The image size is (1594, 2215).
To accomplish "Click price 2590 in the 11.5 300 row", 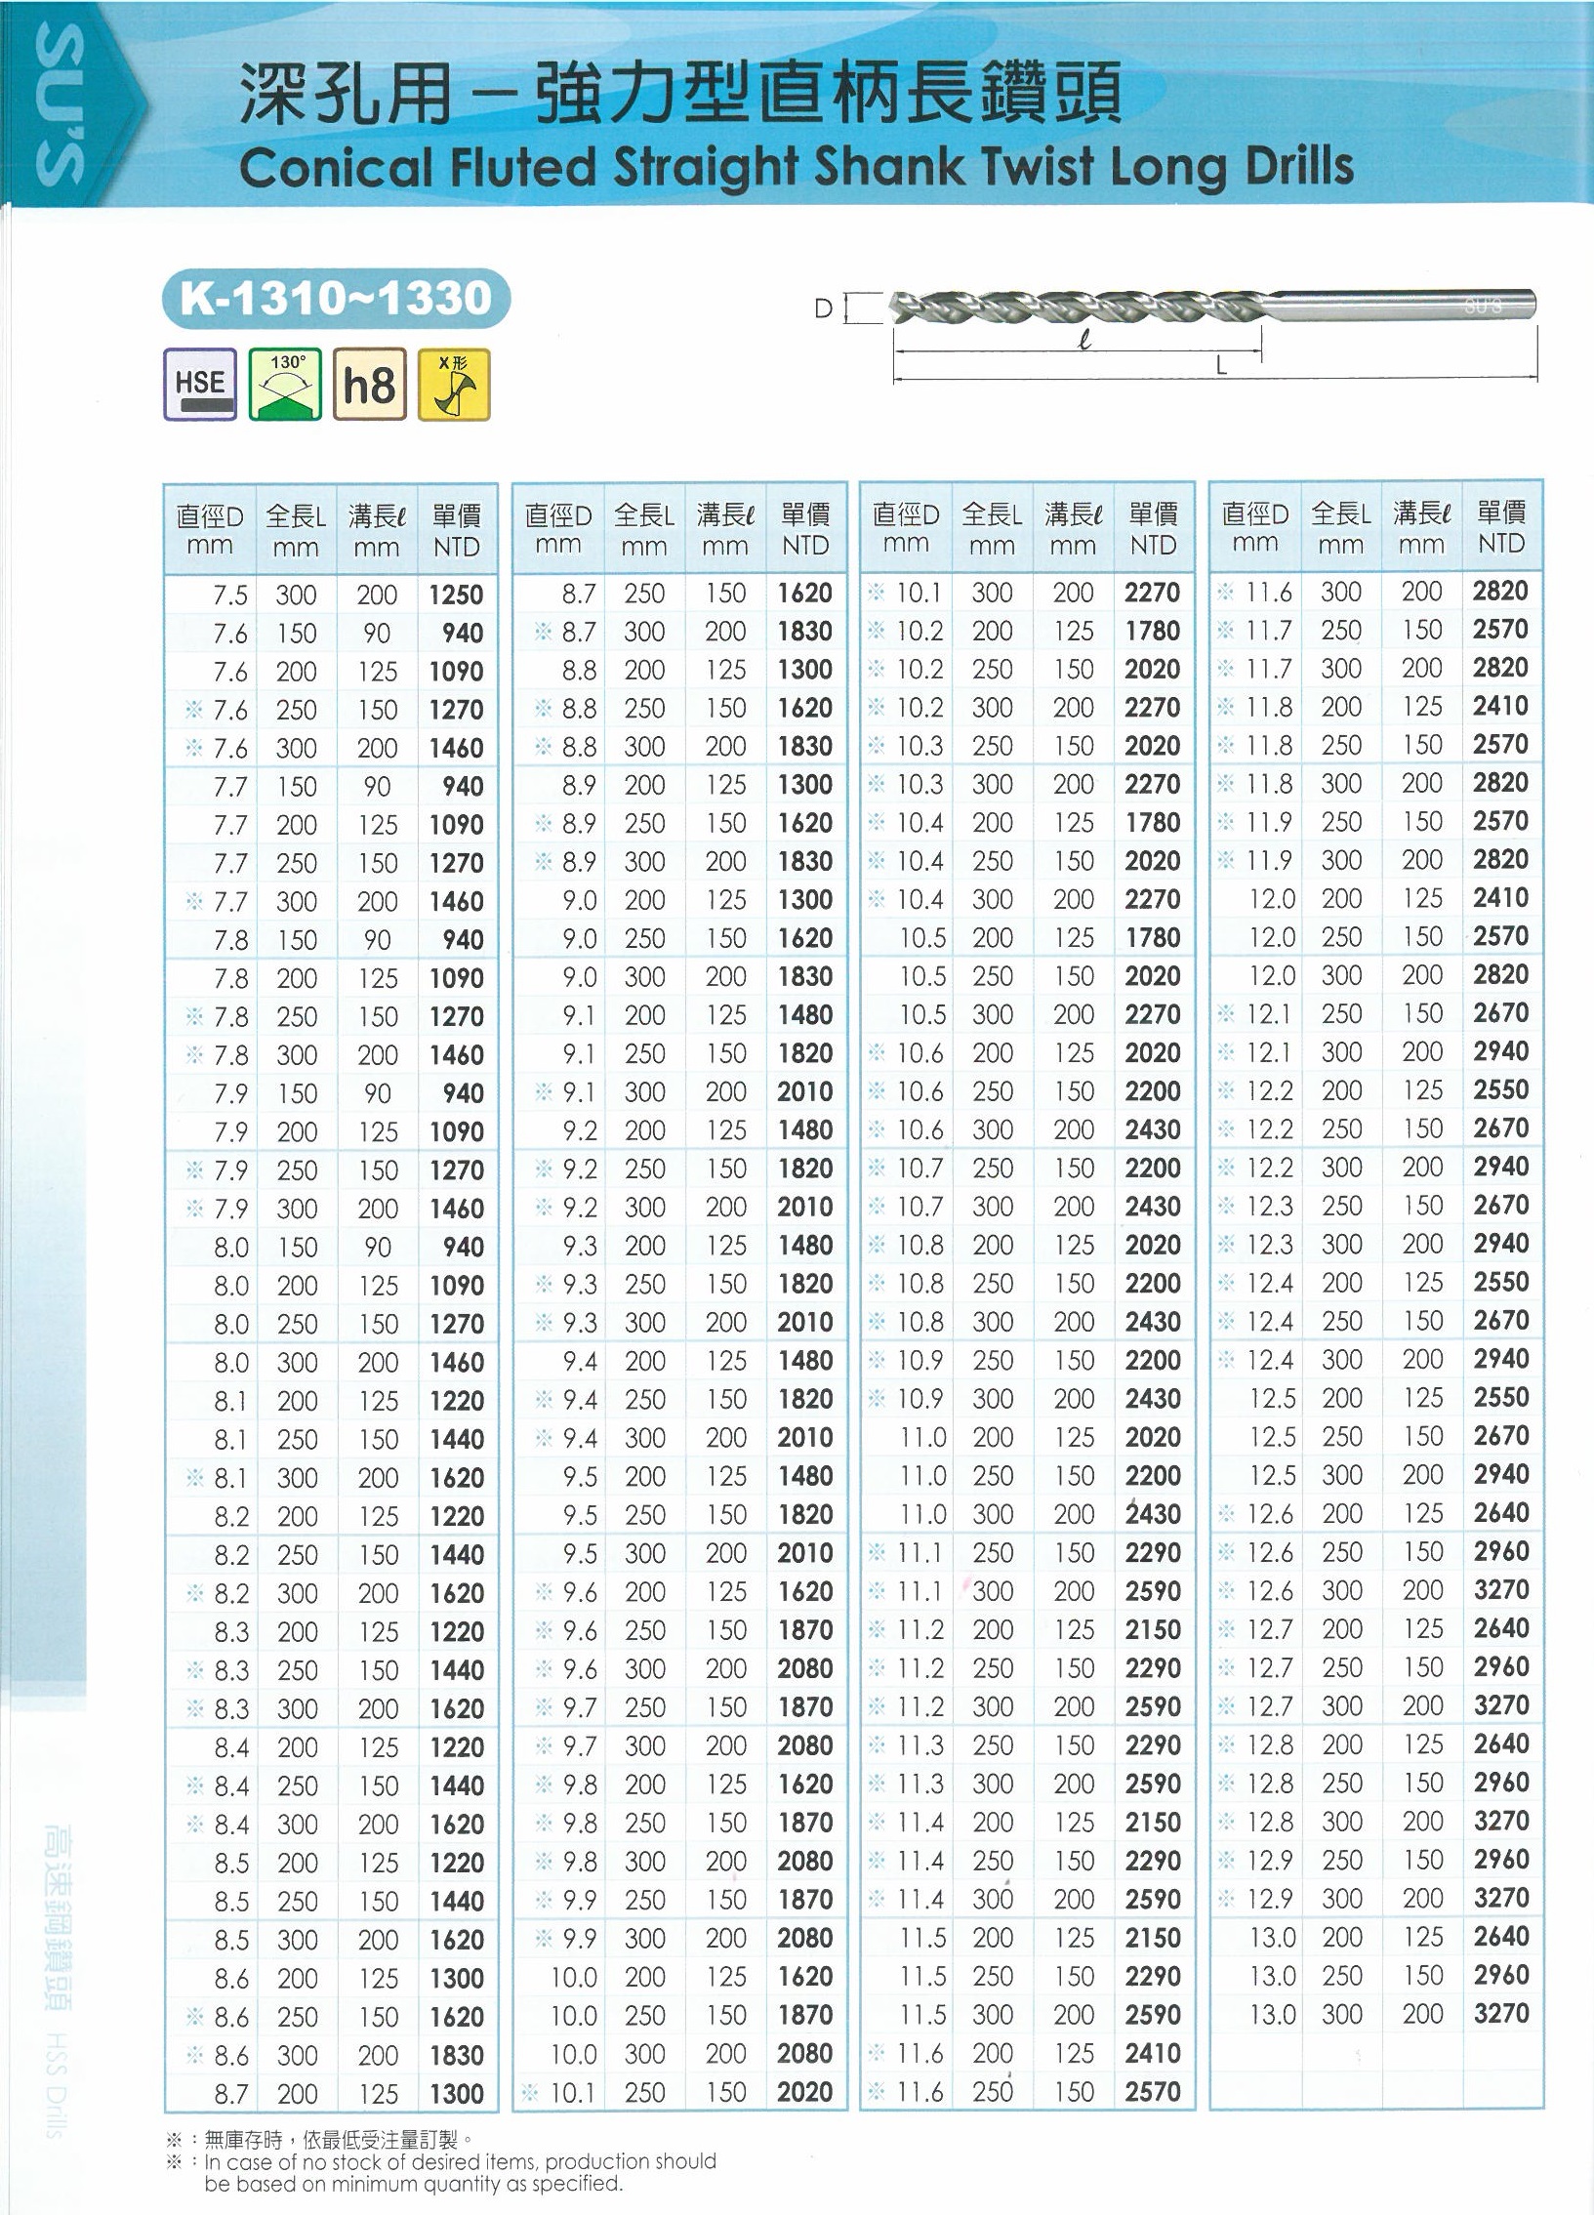I will coord(1153,2014).
